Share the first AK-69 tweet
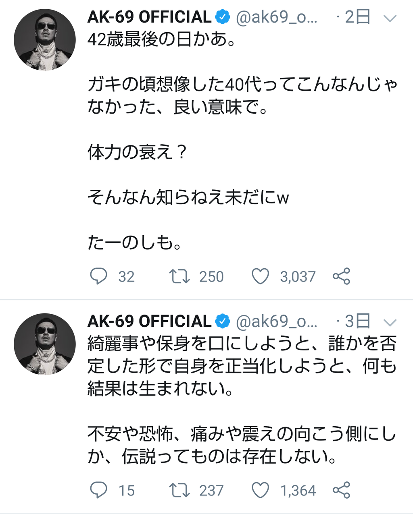Image resolution: width=413 pixels, height=514 pixels. click(x=341, y=276)
